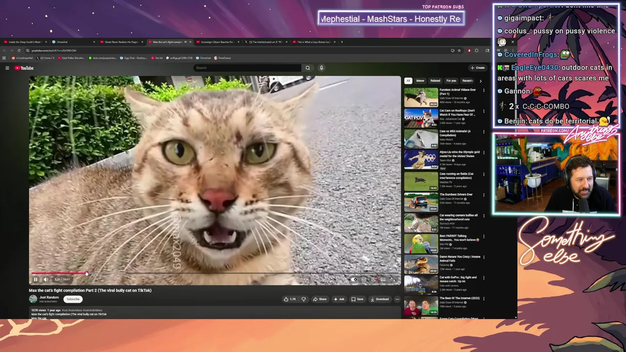This screenshot has height=352, width=626.
Task: Open The Best Of The Internet (2022) title
Action: click(x=459, y=298)
